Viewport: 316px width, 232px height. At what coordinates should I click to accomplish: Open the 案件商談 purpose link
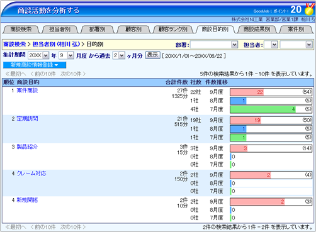pos(27,91)
